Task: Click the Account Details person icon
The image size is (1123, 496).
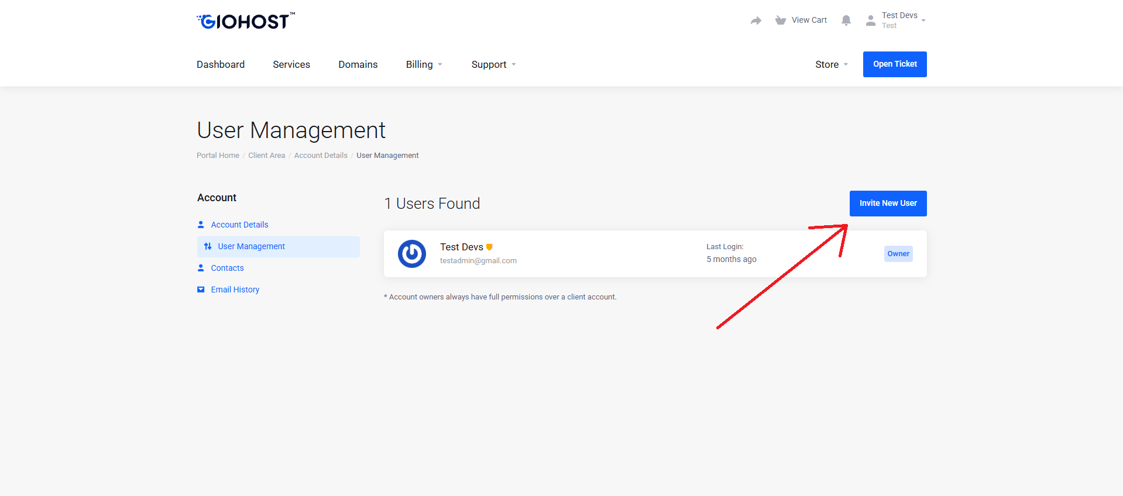Action: pyautogui.click(x=201, y=225)
